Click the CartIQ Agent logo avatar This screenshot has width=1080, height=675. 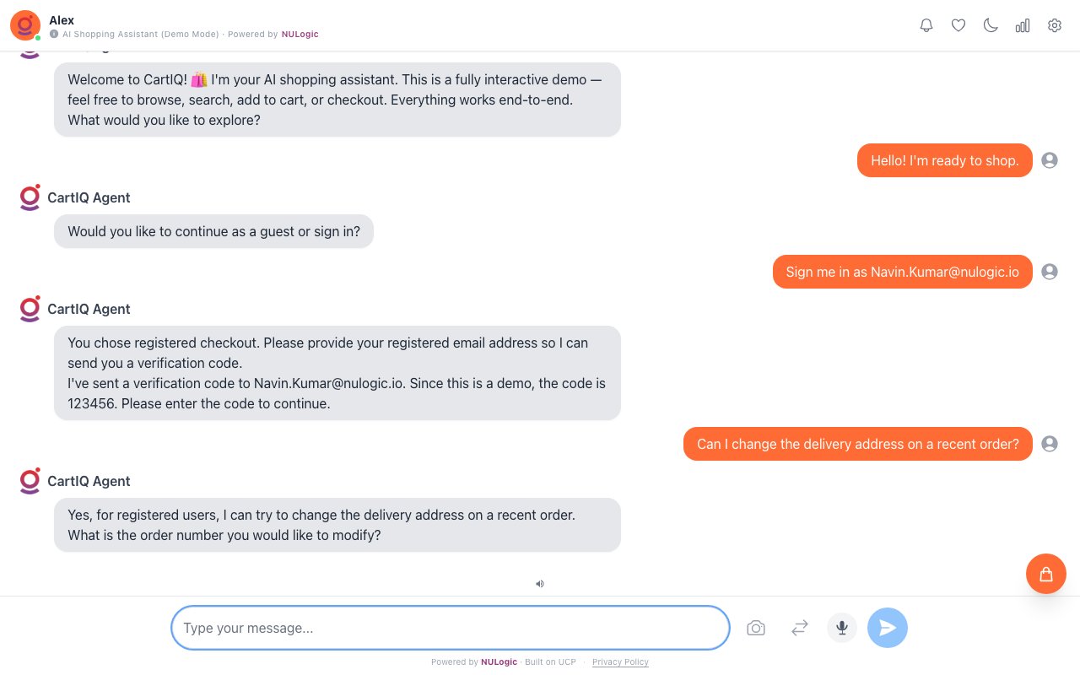point(30,197)
